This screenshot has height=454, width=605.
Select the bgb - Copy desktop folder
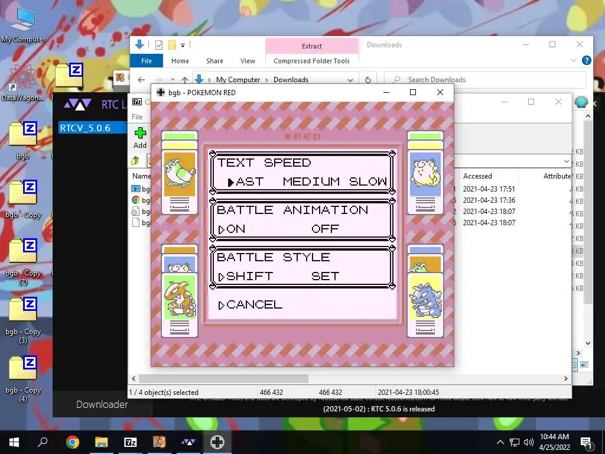pos(23,199)
